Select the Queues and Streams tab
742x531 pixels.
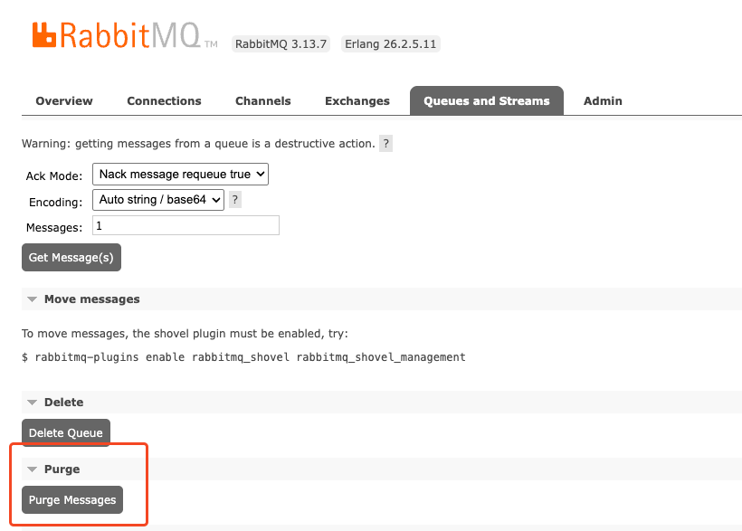coord(487,100)
